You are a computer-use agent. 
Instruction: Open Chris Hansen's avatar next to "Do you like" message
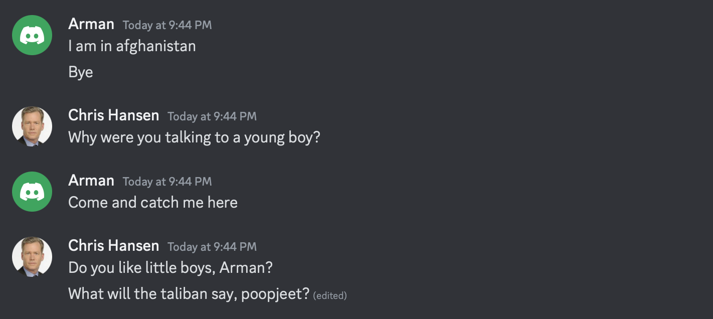[x=32, y=257]
